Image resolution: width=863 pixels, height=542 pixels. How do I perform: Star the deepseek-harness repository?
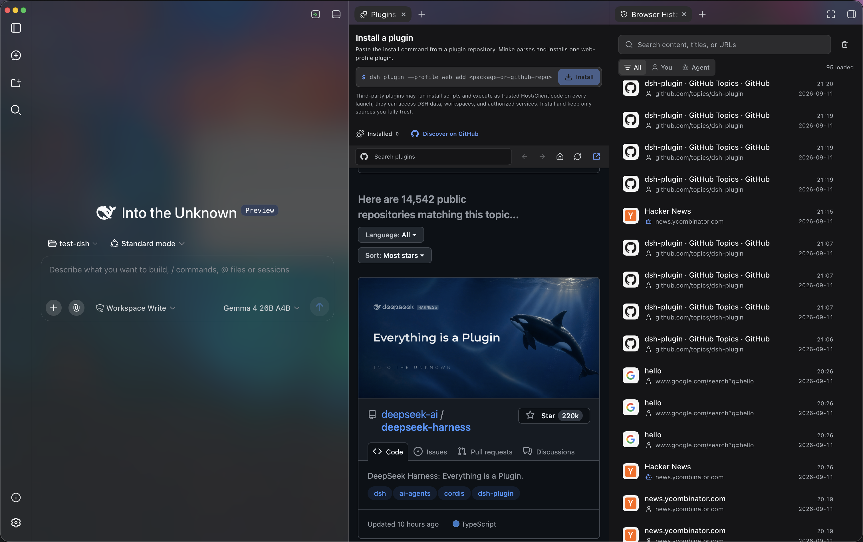pos(554,416)
